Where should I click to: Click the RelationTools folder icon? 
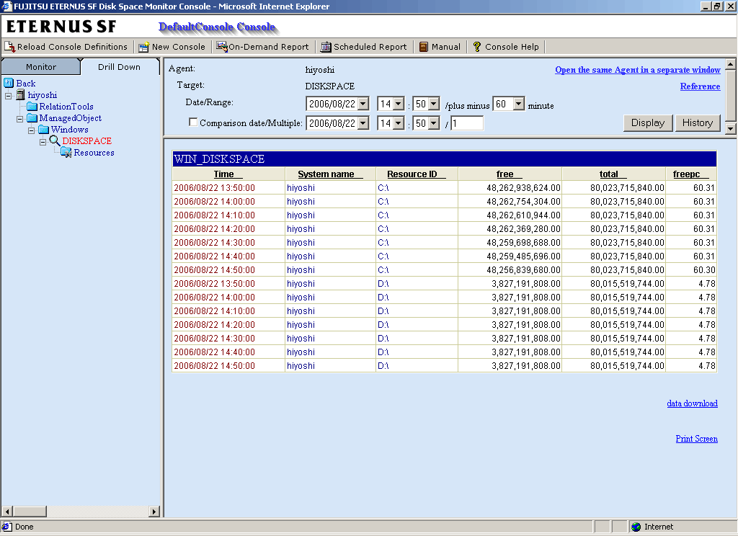coord(32,107)
